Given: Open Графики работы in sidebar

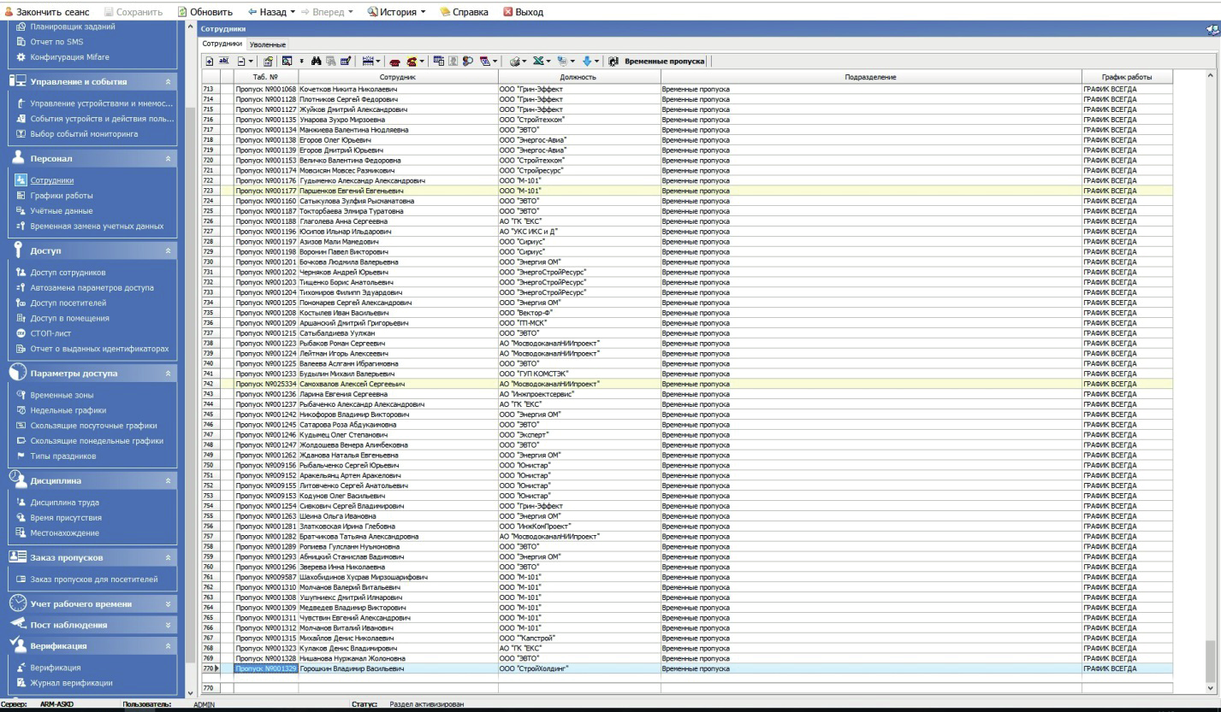Looking at the screenshot, I should coord(62,196).
